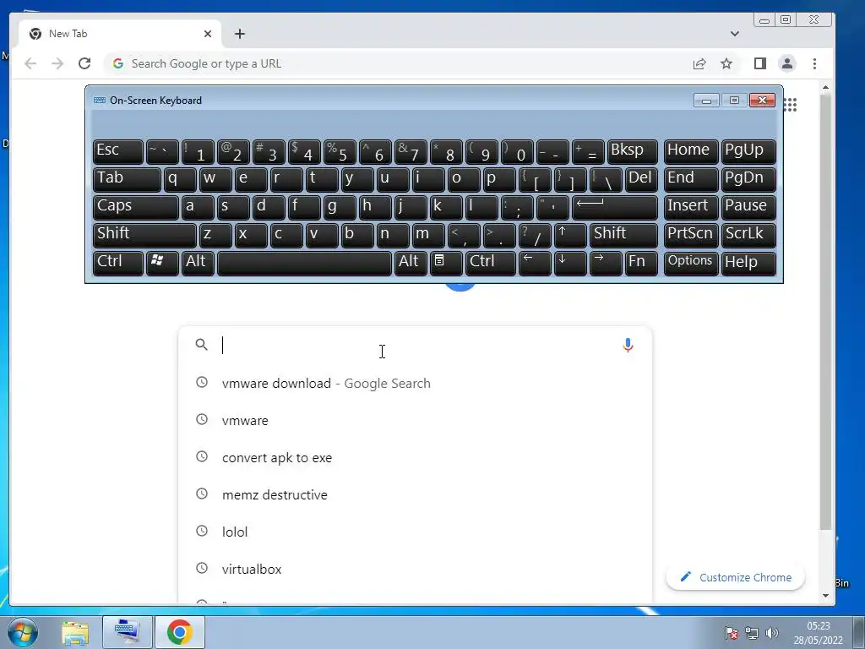Image resolution: width=865 pixels, height=649 pixels.
Task: Click the Tab key on keyboard
Action: pos(127,179)
